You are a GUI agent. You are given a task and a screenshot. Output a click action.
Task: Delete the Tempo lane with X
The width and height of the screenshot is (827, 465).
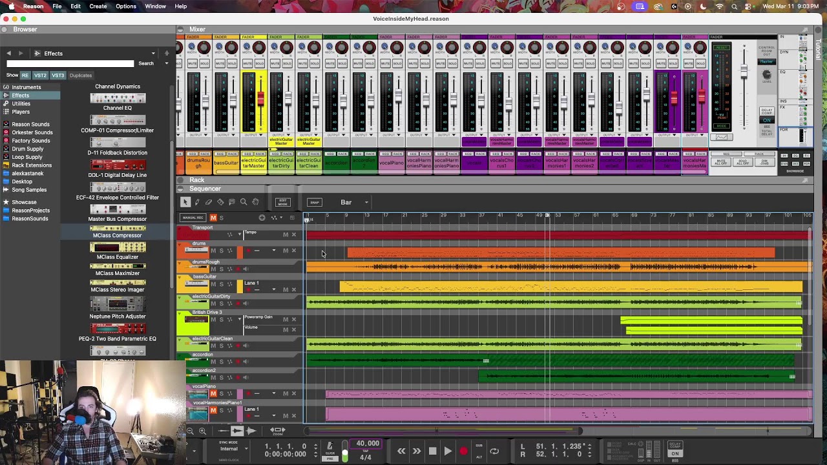click(293, 234)
